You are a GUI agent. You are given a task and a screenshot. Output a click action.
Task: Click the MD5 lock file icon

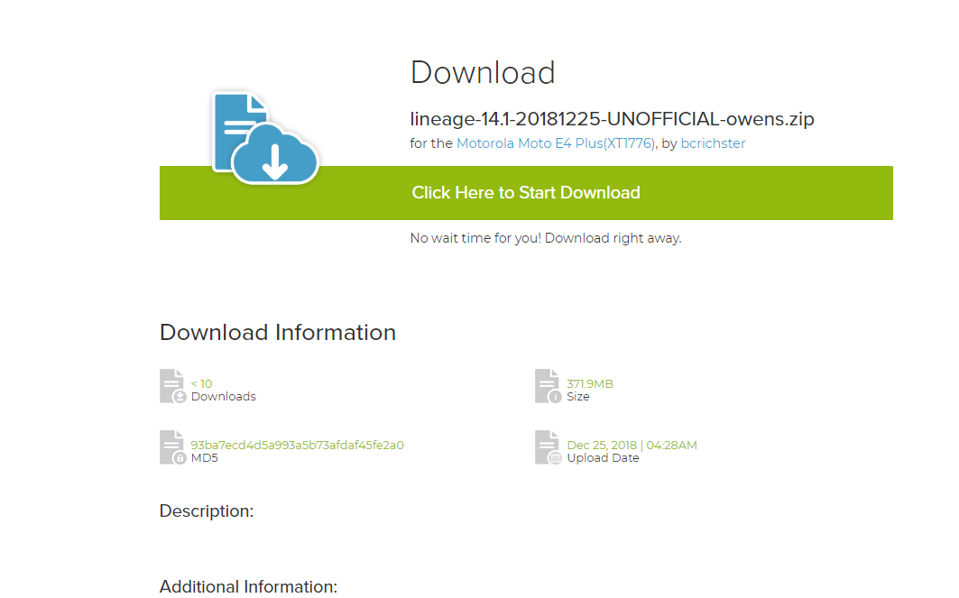click(x=172, y=447)
